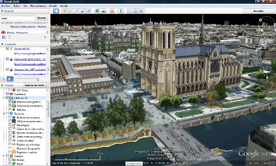Collapse the Lugares panel triangle

(x=2, y=44)
